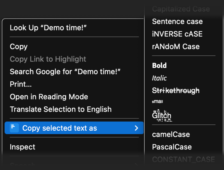Convert selection to camelCase
This screenshot has height=170, width=224.
tap(171, 134)
